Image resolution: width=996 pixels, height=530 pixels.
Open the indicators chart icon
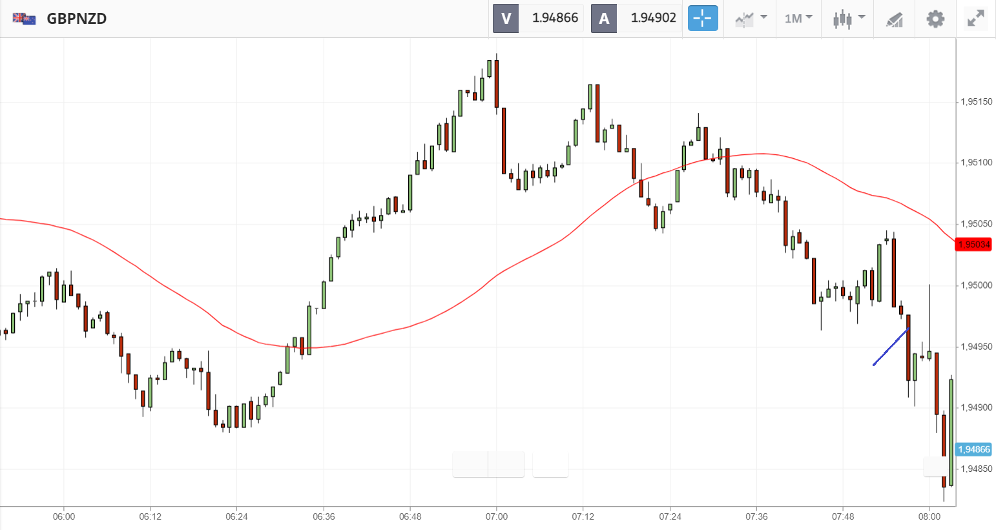(744, 19)
